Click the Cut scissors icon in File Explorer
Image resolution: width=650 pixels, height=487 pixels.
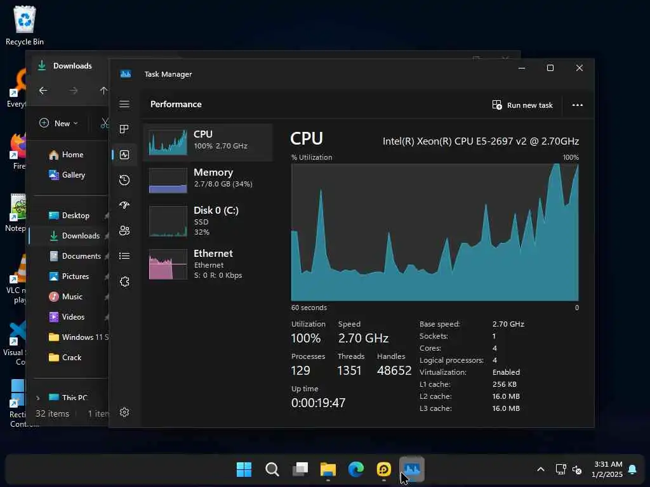coord(105,123)
